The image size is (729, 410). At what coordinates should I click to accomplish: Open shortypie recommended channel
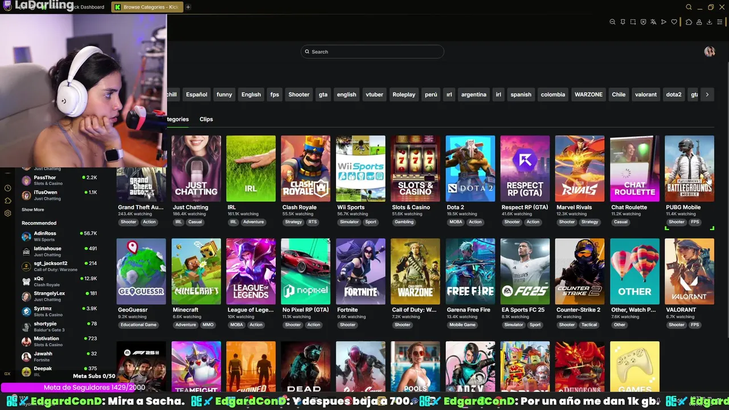coord(59,326)
